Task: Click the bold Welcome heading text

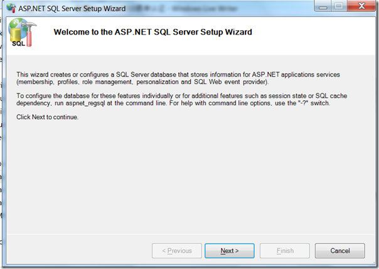Action: coord(153,32)
